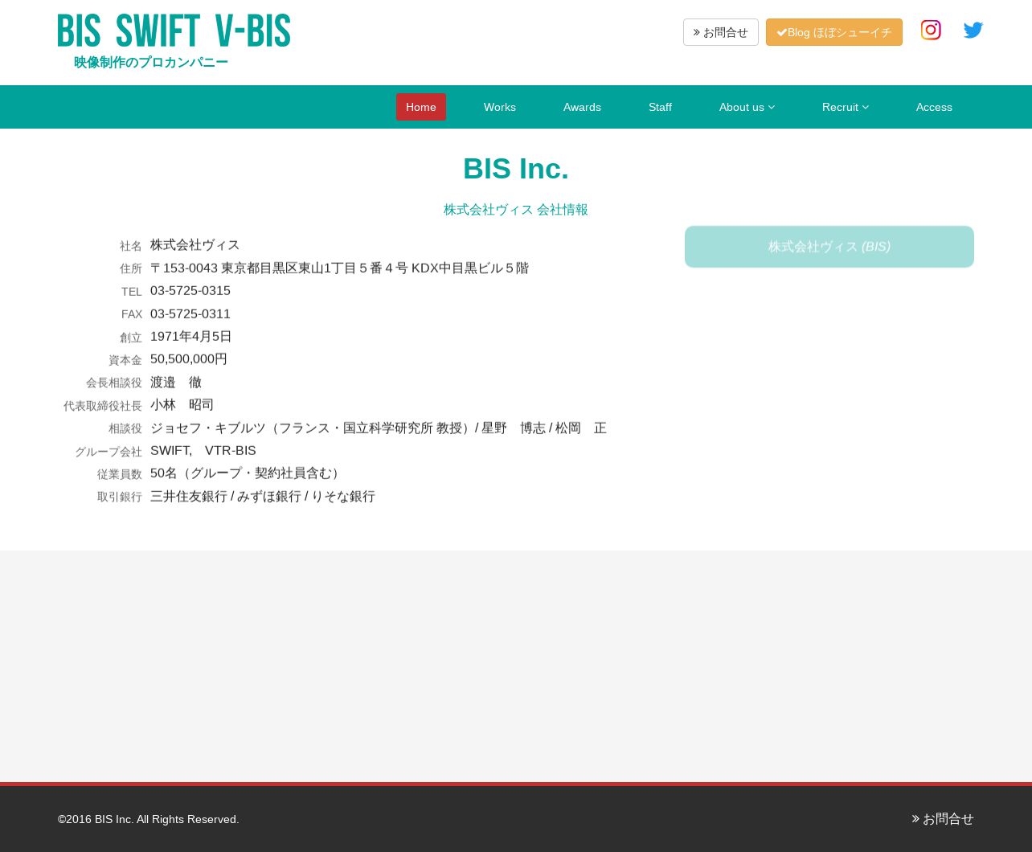Click the founding date 1971年4月5日

[191, 336]
